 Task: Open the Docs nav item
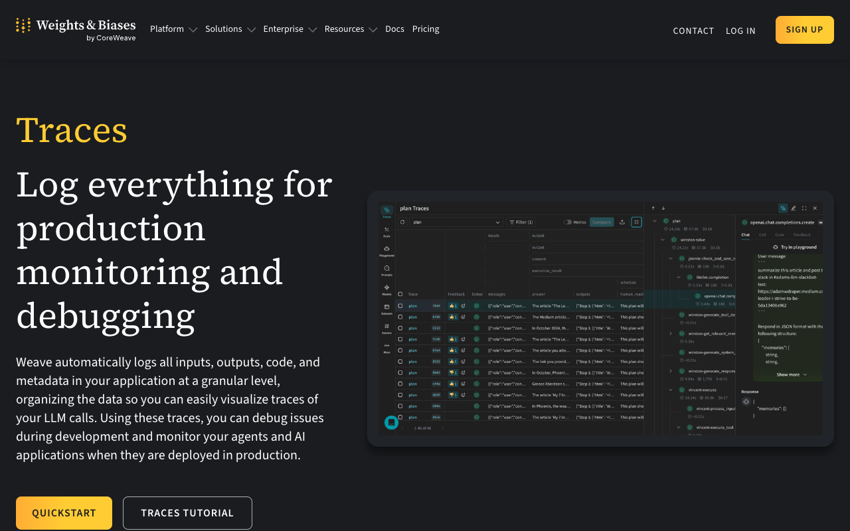[394, 29]
